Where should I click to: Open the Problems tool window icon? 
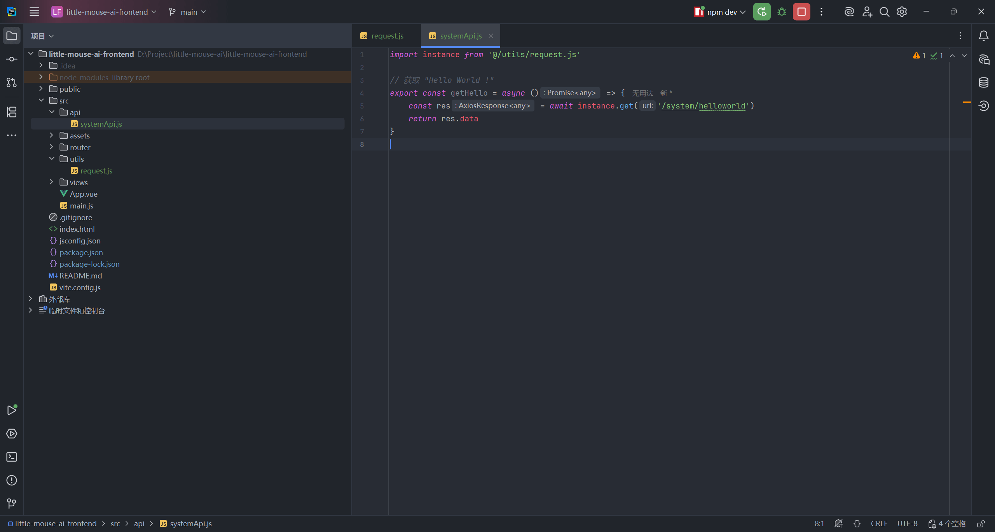pos(12,480)
